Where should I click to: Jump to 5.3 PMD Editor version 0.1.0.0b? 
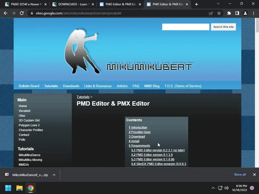pyautogui.click(x=153, y=159)
